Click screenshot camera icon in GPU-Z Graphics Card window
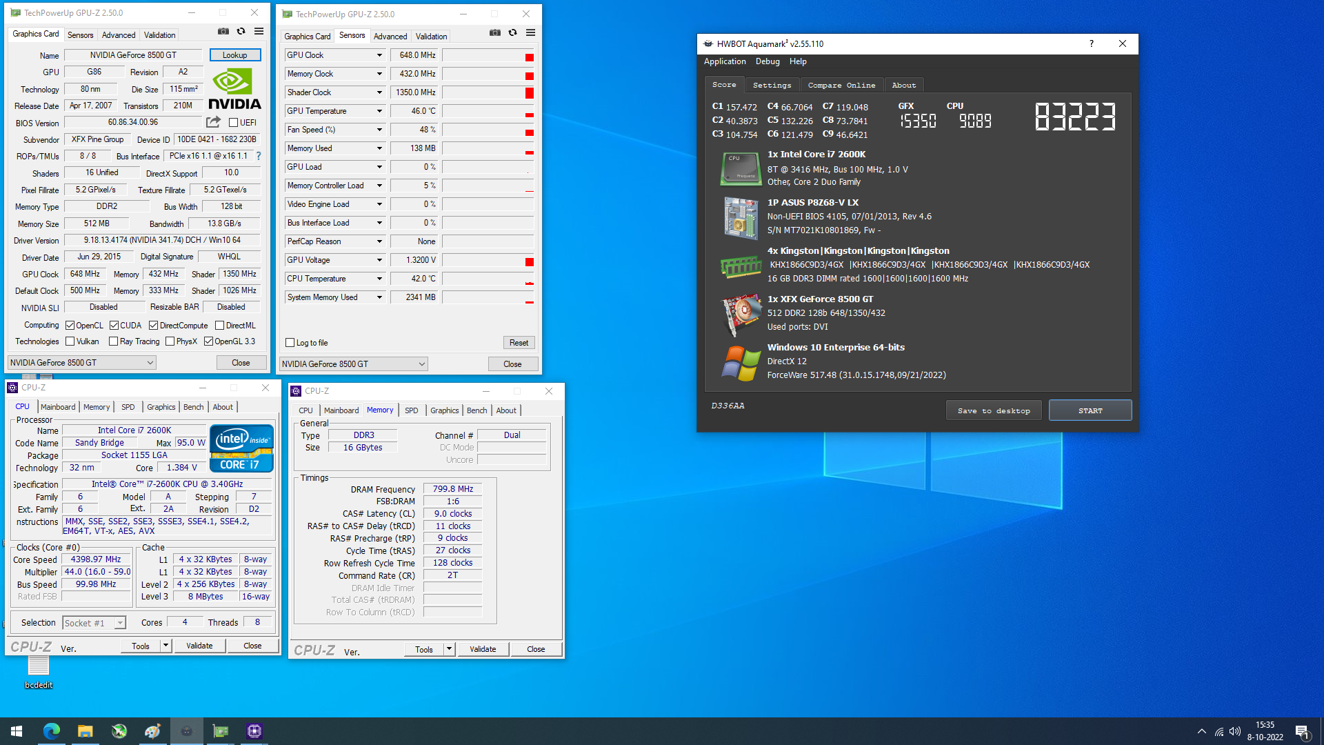Screen dimensions: 1324x745 tap(223, 31)
